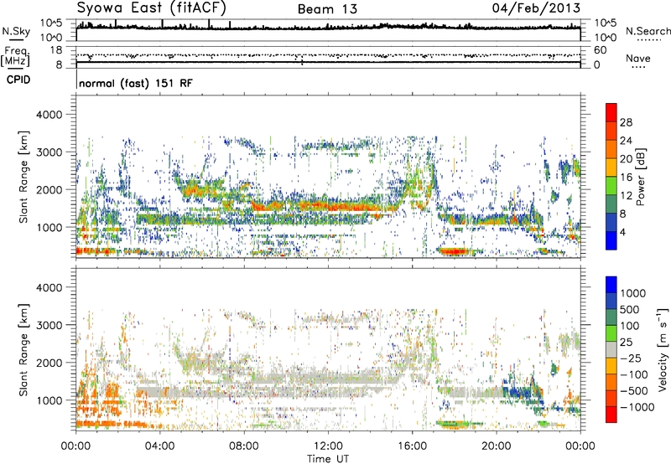
Task: Click the "-1000" Velocity scale value
Action: tap(637, 407)
